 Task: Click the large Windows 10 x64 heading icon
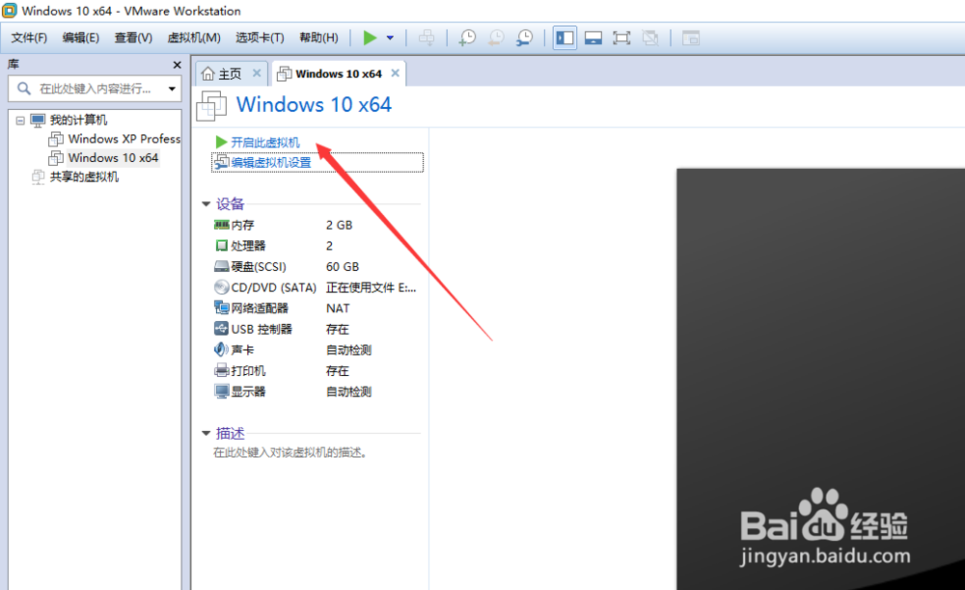[x=211, y=106]
